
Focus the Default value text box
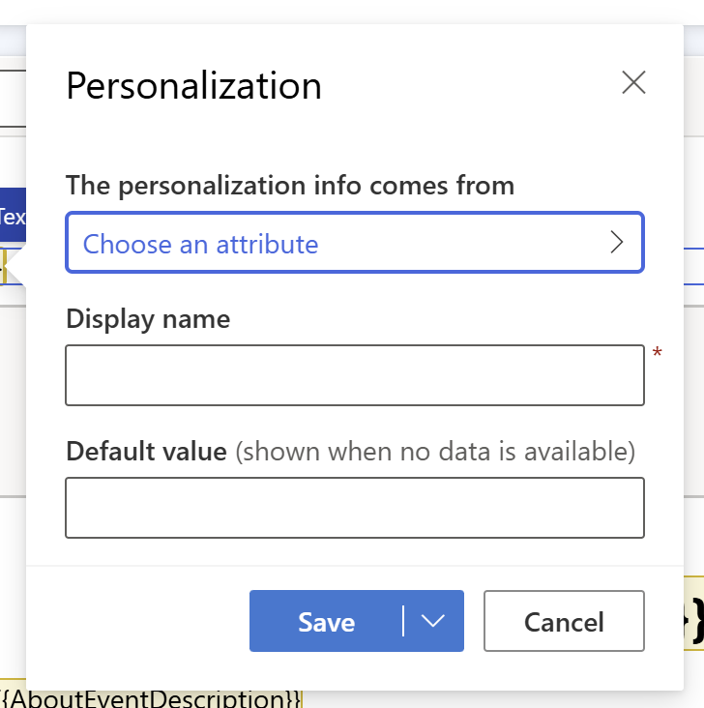pos(354,507)
